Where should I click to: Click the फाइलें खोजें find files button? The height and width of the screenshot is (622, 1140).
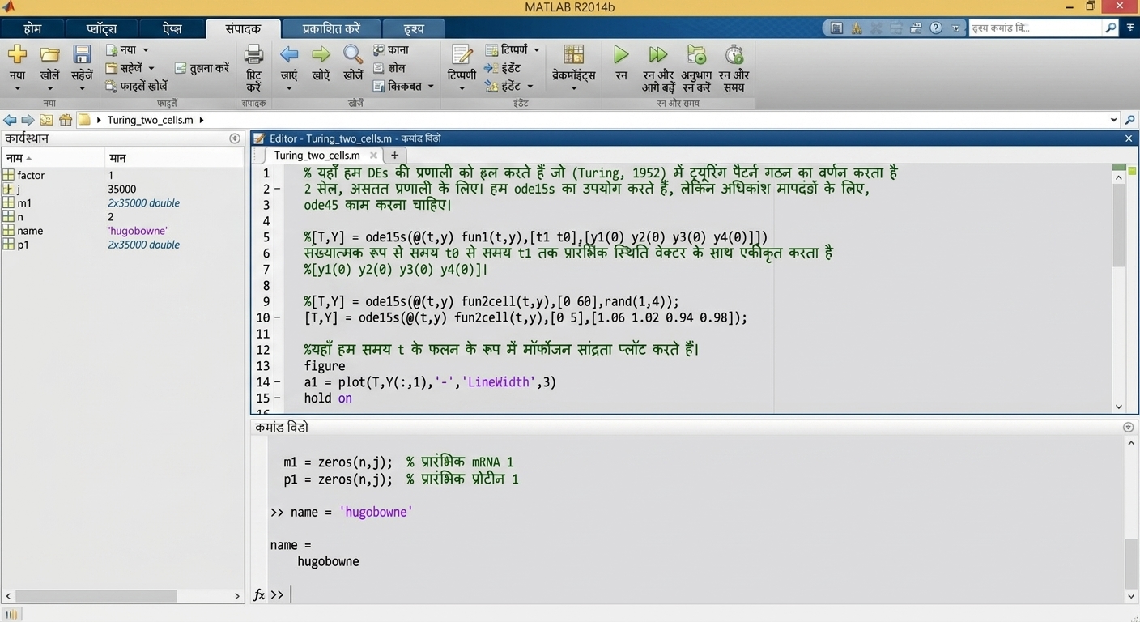pyautogui.click(x=136, y=86)
